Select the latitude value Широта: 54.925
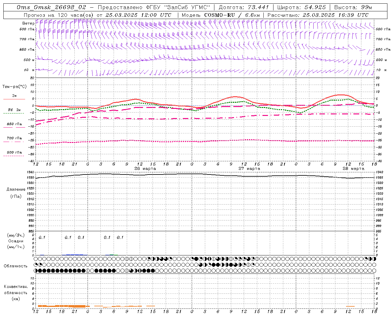This screenshot has width=392, height=314. point(301,7)
